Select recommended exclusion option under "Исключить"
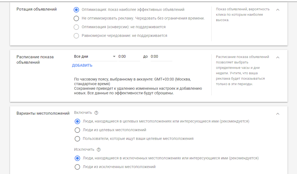This screenshot has width=297, height=174. tap(77, 158)
